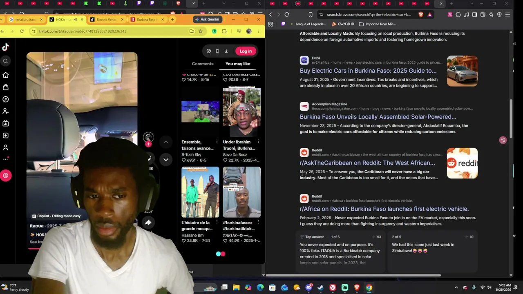Open Brave hamburger main menu

[x=507, y=15]
